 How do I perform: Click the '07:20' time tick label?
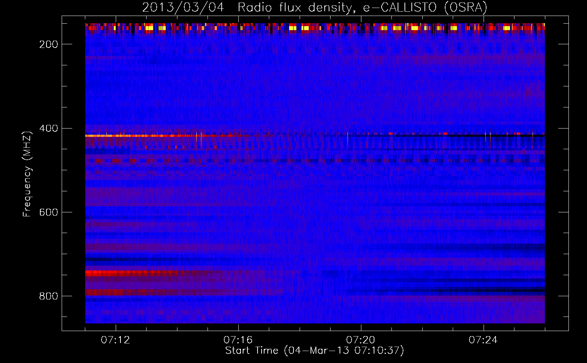pyautogui.click(x=361, y=340)
